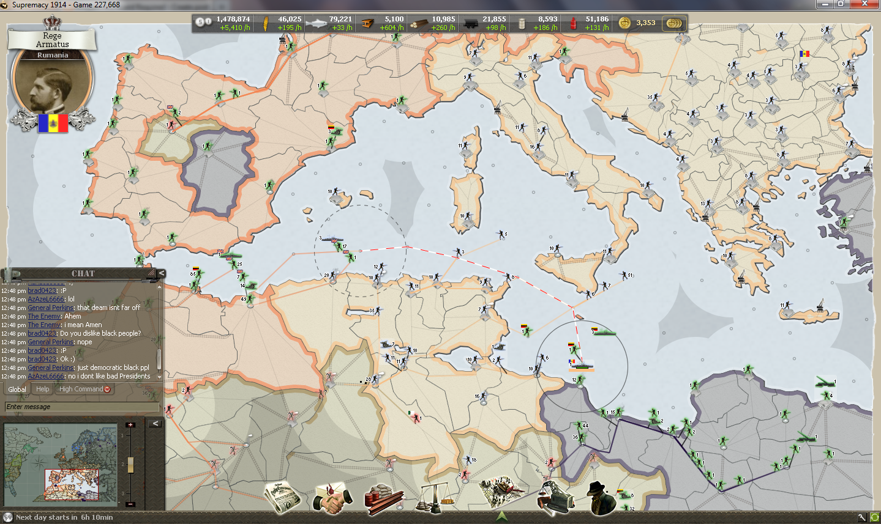Open diplomacy via the handshake icon
The height and width of the screenshot is (524, 881).
coord(332,497)
